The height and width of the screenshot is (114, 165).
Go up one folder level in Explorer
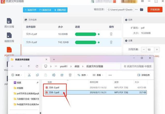(x=29, y=66)
